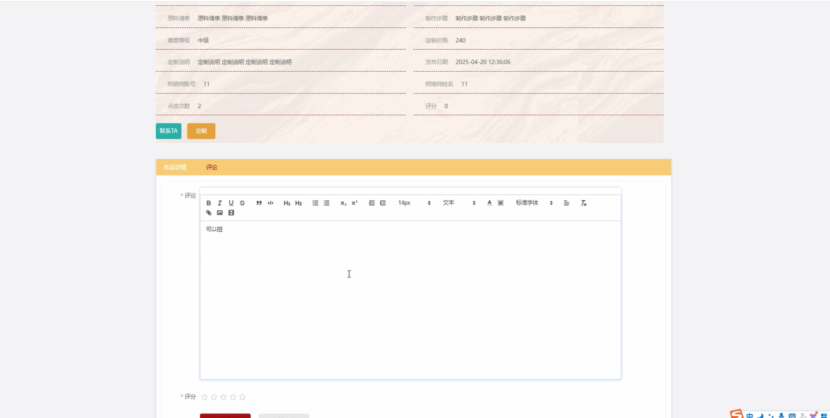Click the 定制说明 value text
830x418 pixels.
[x=245, y=62]
